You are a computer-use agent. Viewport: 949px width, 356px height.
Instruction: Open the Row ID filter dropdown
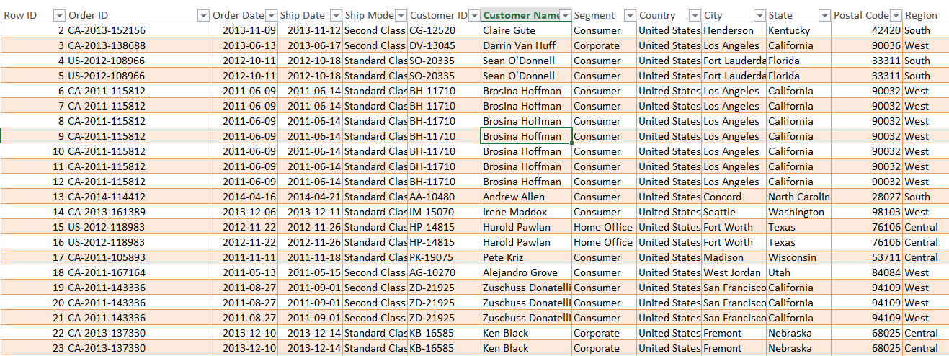pyautogui.click(x=59, y=15)
